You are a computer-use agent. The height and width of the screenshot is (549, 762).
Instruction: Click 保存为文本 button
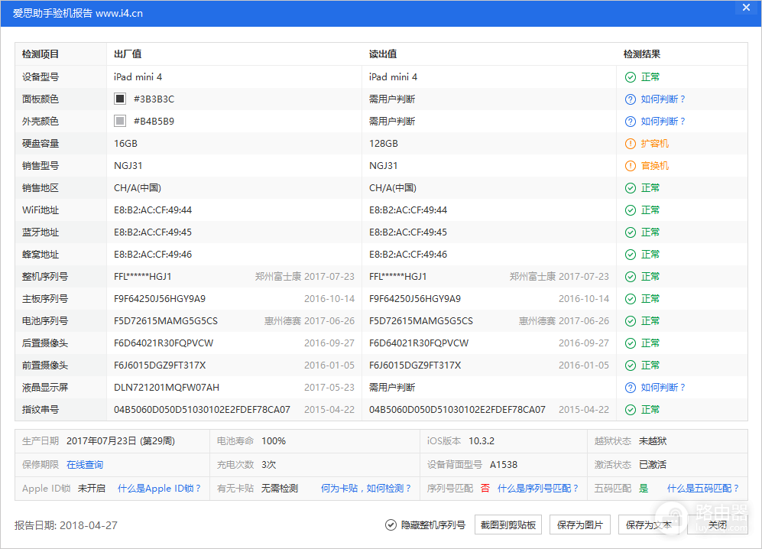click(648, 525)
